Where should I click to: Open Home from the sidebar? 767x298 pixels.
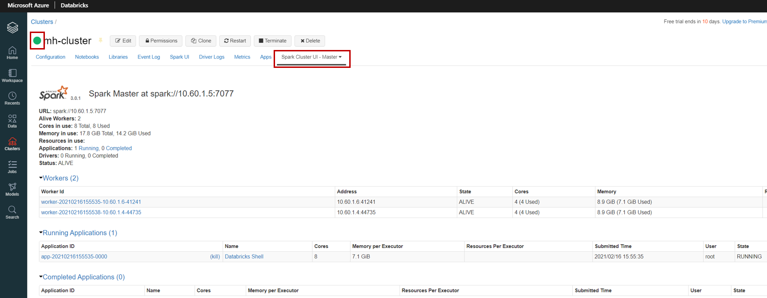[12, 53]
